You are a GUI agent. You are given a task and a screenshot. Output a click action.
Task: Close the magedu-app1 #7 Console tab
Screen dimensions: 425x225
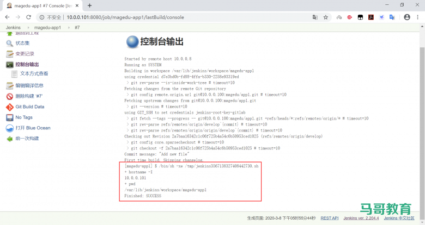click(77, 5)
